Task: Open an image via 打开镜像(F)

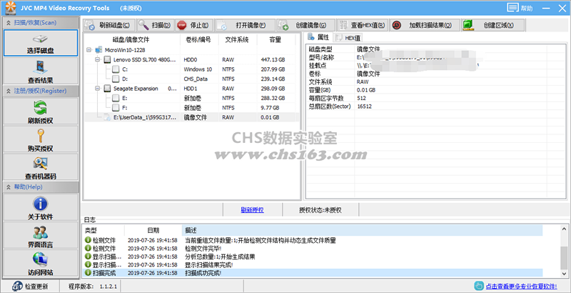Action: point(245,25)
